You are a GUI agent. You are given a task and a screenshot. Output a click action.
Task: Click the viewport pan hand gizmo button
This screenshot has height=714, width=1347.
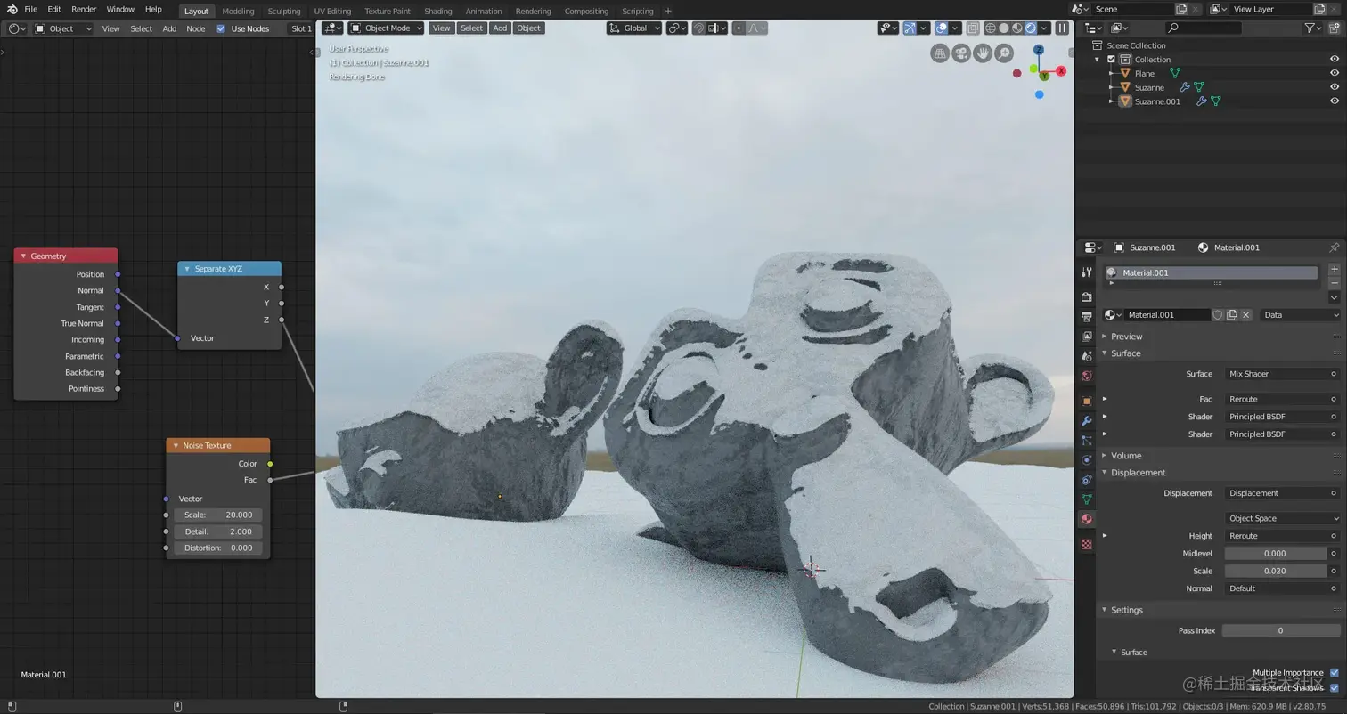983,53
